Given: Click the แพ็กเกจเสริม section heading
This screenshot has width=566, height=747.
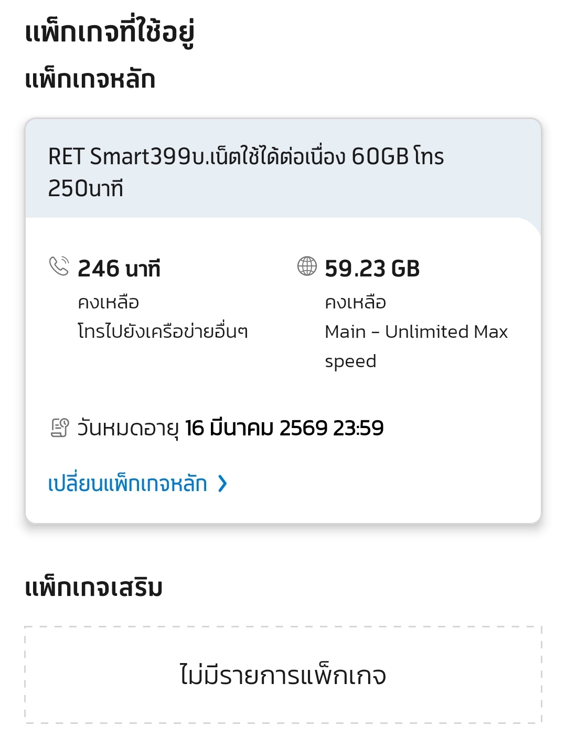Looking at the screenshot, I should tap(94, 588).
